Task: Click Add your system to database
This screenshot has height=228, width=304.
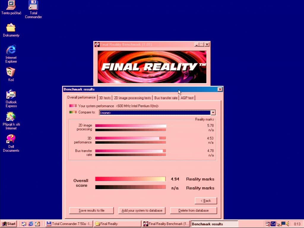Action: [x=142, y=210]
